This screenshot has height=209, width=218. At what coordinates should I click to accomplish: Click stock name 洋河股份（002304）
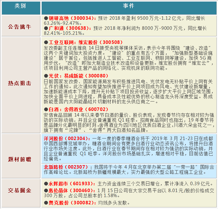[66, 138]
